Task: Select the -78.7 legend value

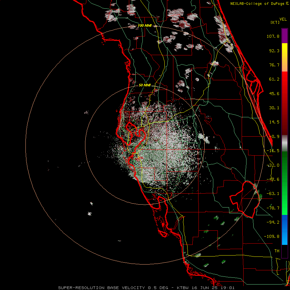Action: pyautogui.click(x=273, y=208)
